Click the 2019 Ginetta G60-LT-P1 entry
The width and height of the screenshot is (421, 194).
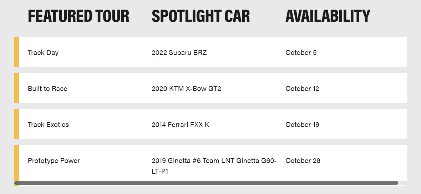(x=214, y=166)
